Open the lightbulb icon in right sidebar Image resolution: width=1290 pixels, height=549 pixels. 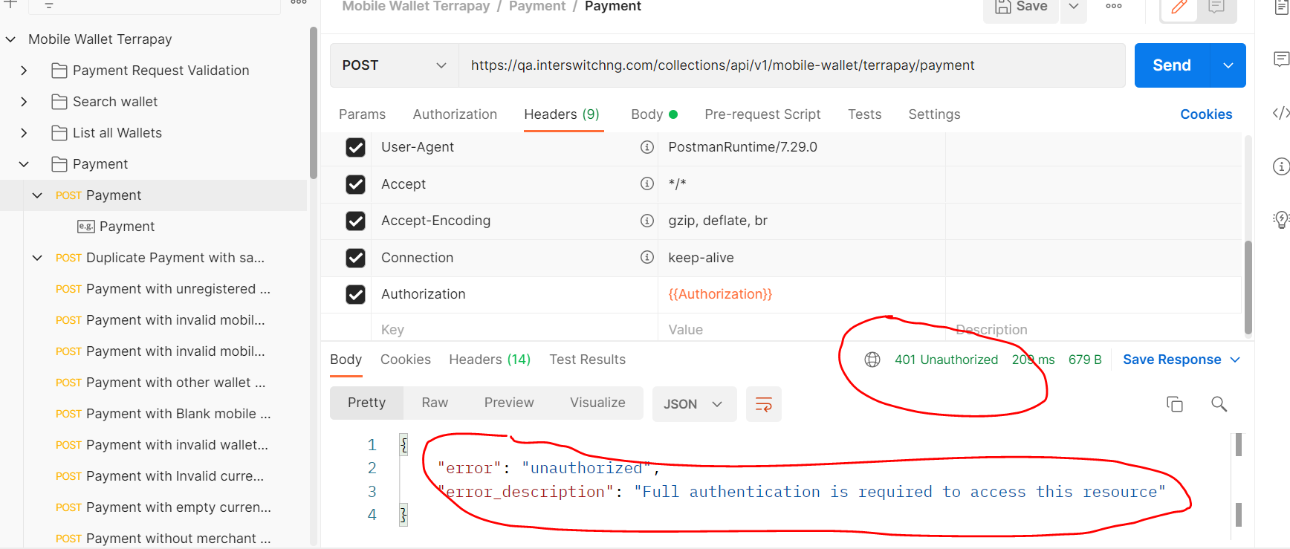pos(1280,219)
